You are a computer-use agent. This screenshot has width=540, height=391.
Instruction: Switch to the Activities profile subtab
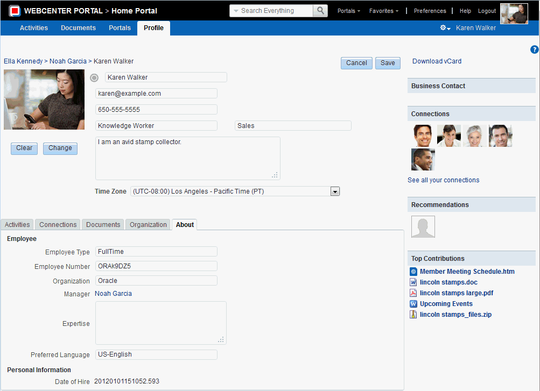17,225
